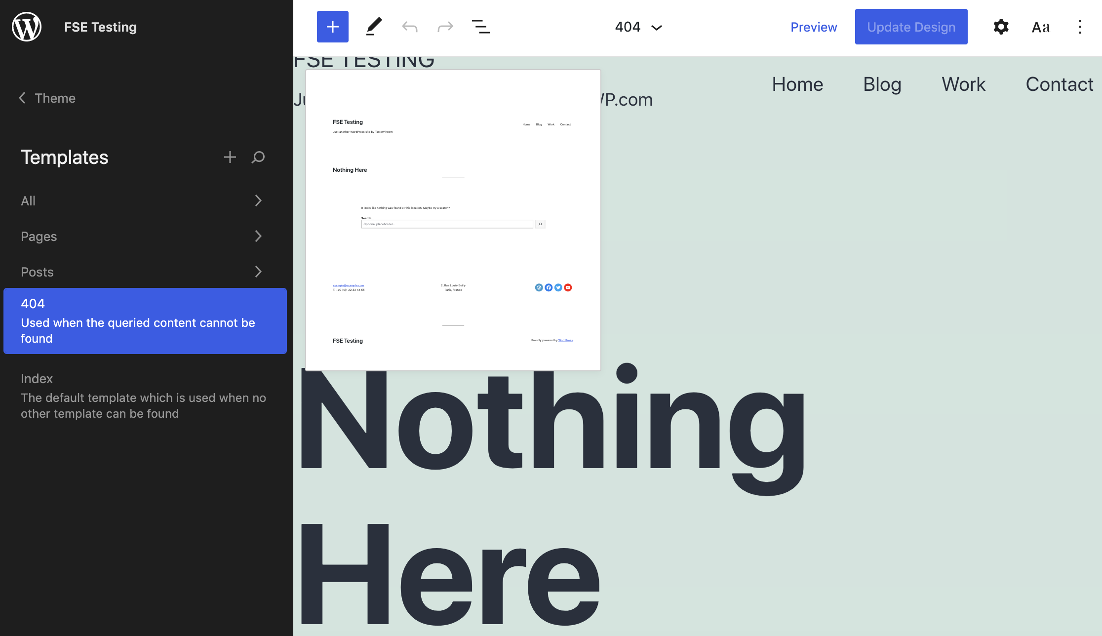The width and height of the screenshot is (1102, 636).
Task: Click the WordPress logo icon
Action: tap(27, 27)
